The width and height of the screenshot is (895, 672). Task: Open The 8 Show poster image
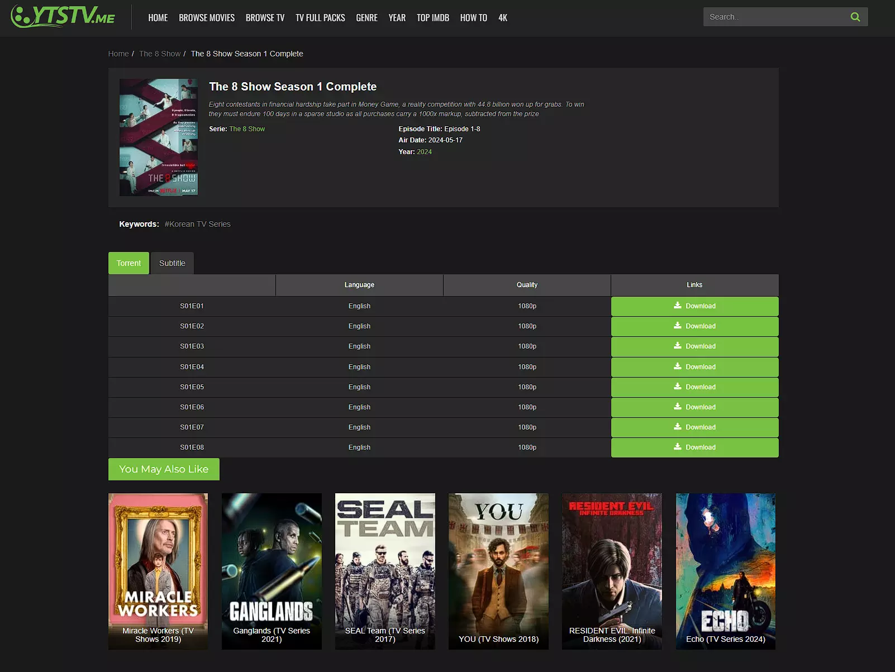pyautogui.click(x=159, y=137)
